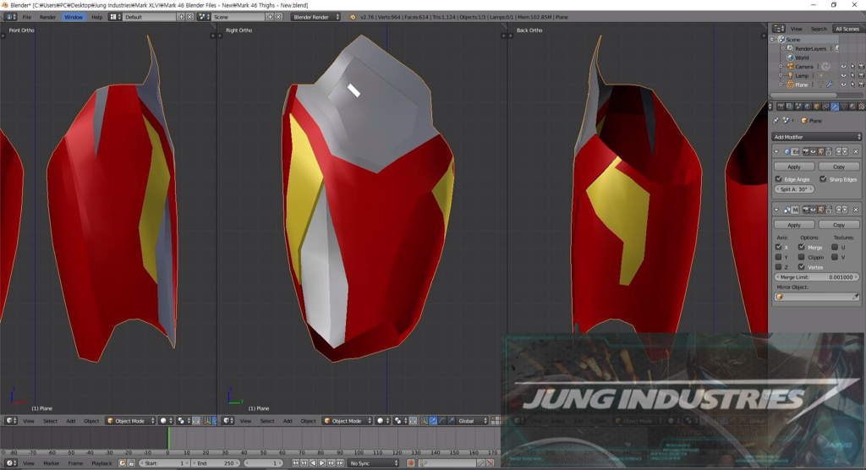Screen dimensions: 866x470
Task: Click Play Reverse button in timeline
Action: [x=313, y=463]
